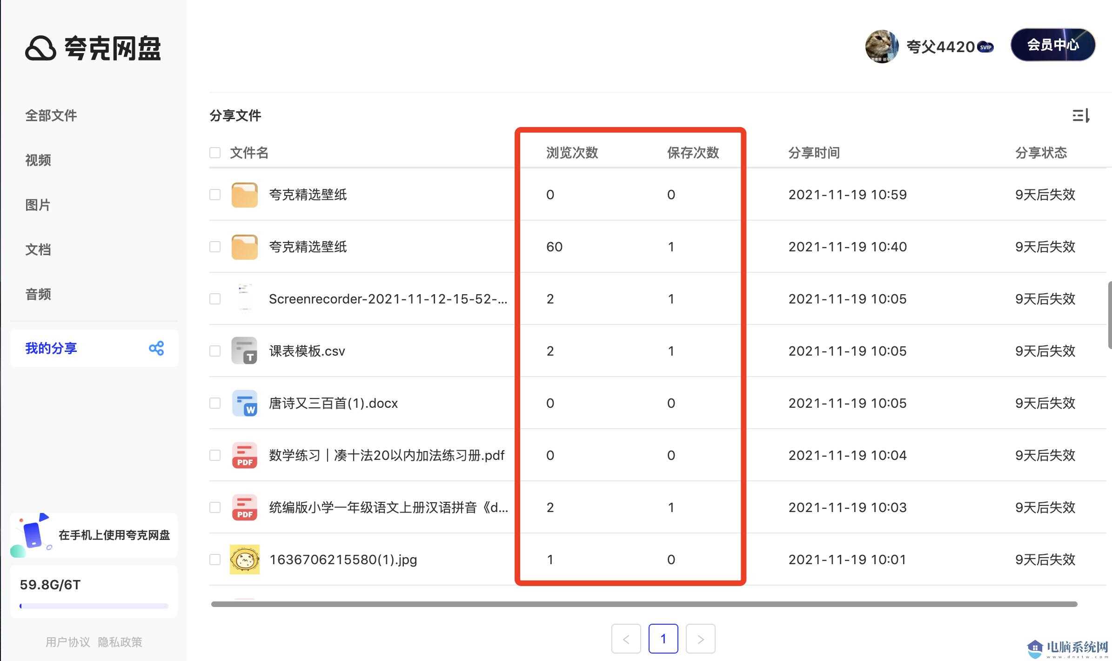1112x661 pixels.
Task: Click the share icon next to 我的分享
Action: click(x=156, y=348)
